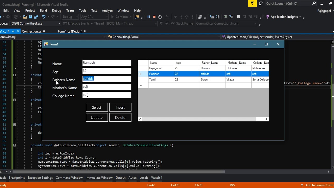Open the Connwithsql.Form1 class dropdown

point(164,37)
